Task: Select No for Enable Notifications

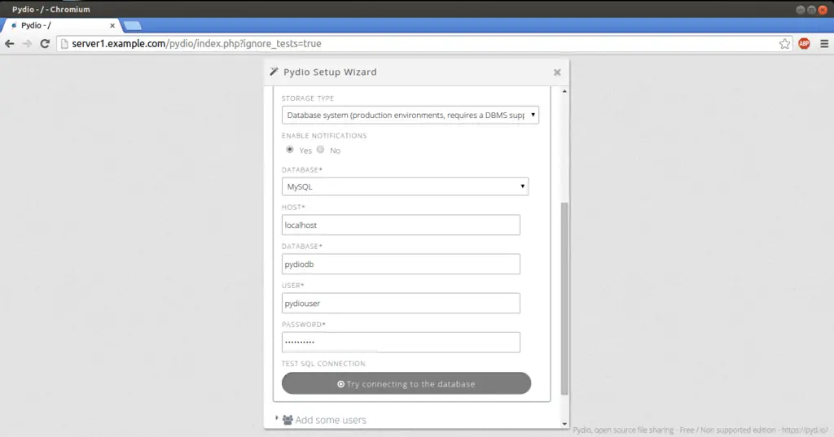Action: click(x=320, y=150)
